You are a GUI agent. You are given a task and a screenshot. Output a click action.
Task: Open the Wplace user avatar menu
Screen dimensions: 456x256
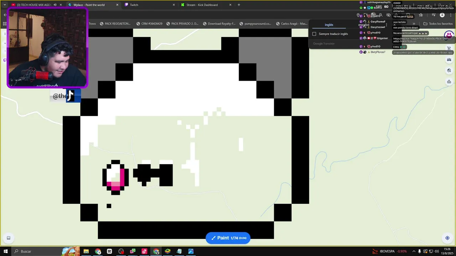(x=449, y=35)
